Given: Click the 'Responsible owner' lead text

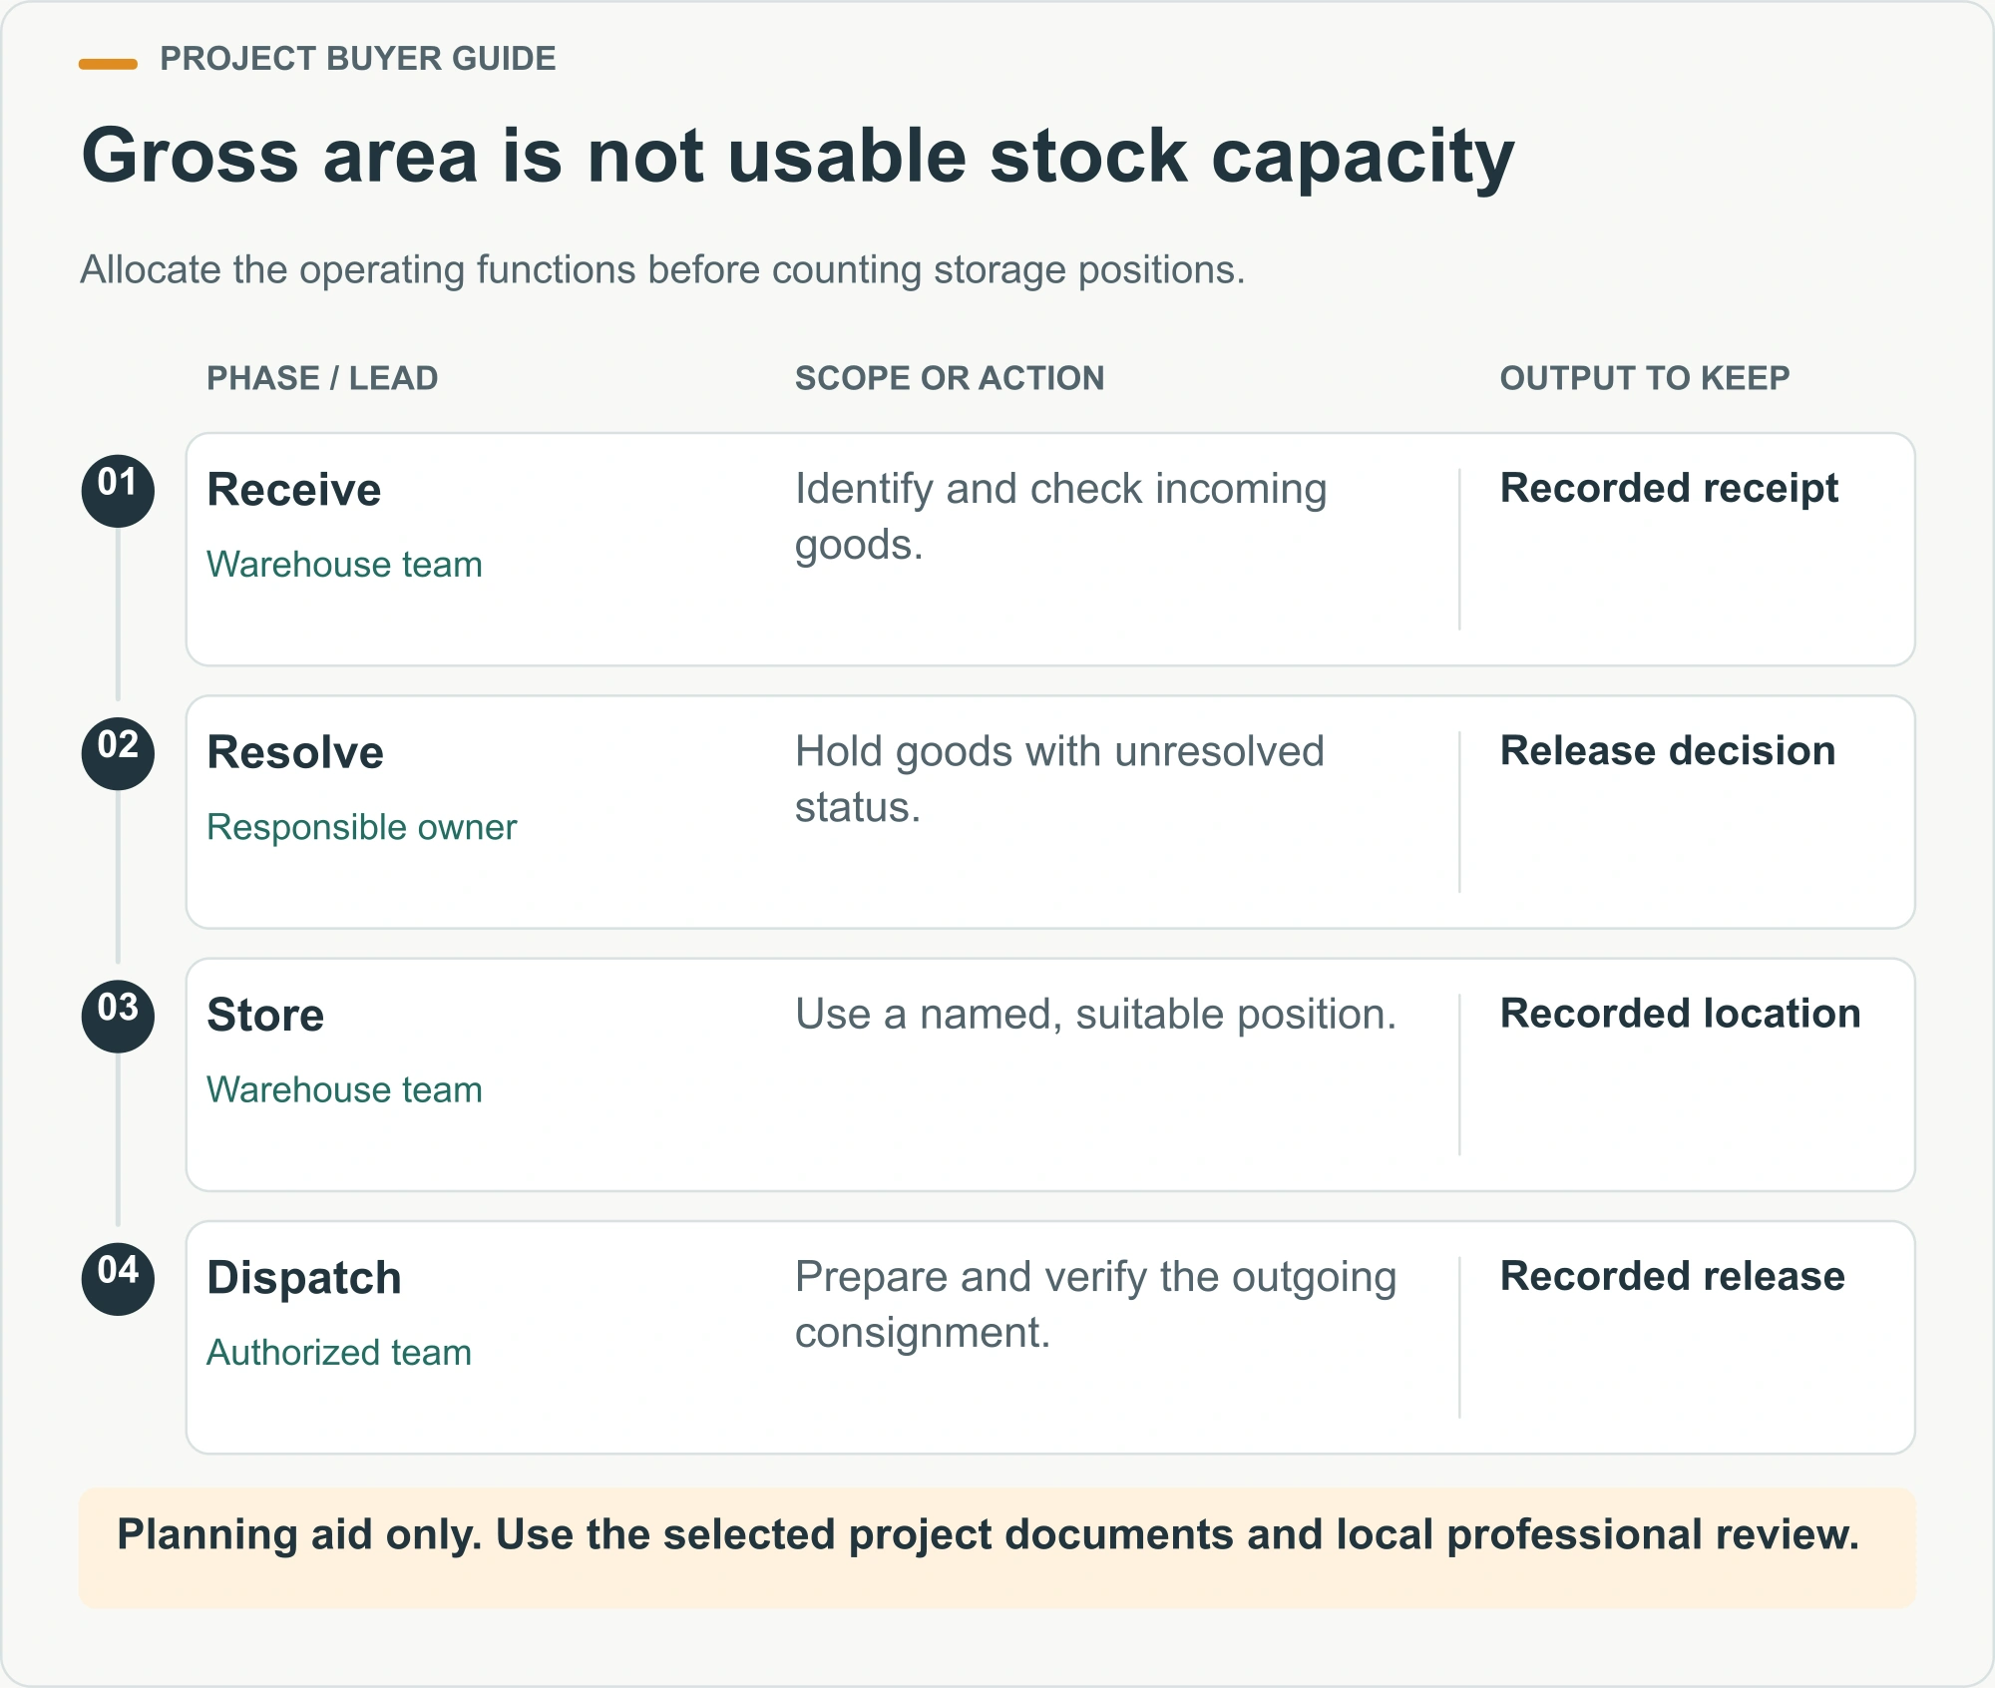Looking at the screenshot, I should click(x=361, y=827).
